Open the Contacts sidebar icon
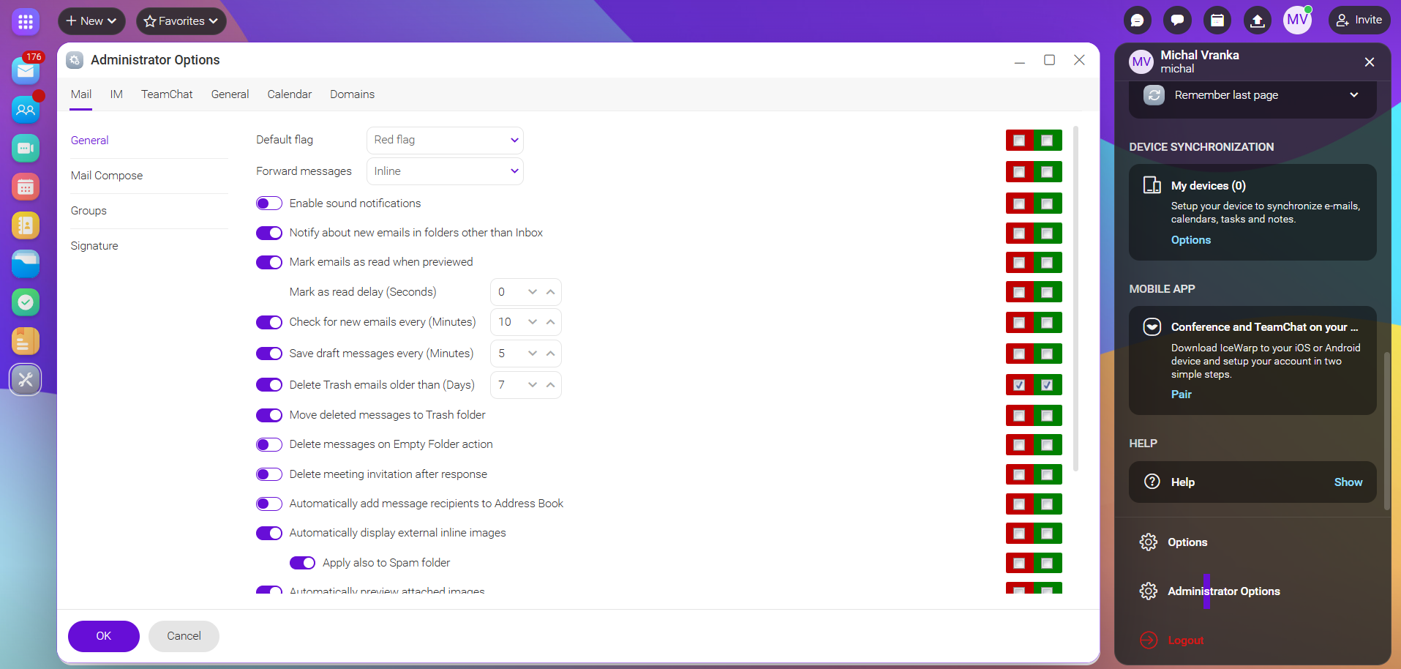The width and height of the screenshot is (1401, 669). point(26,110)
